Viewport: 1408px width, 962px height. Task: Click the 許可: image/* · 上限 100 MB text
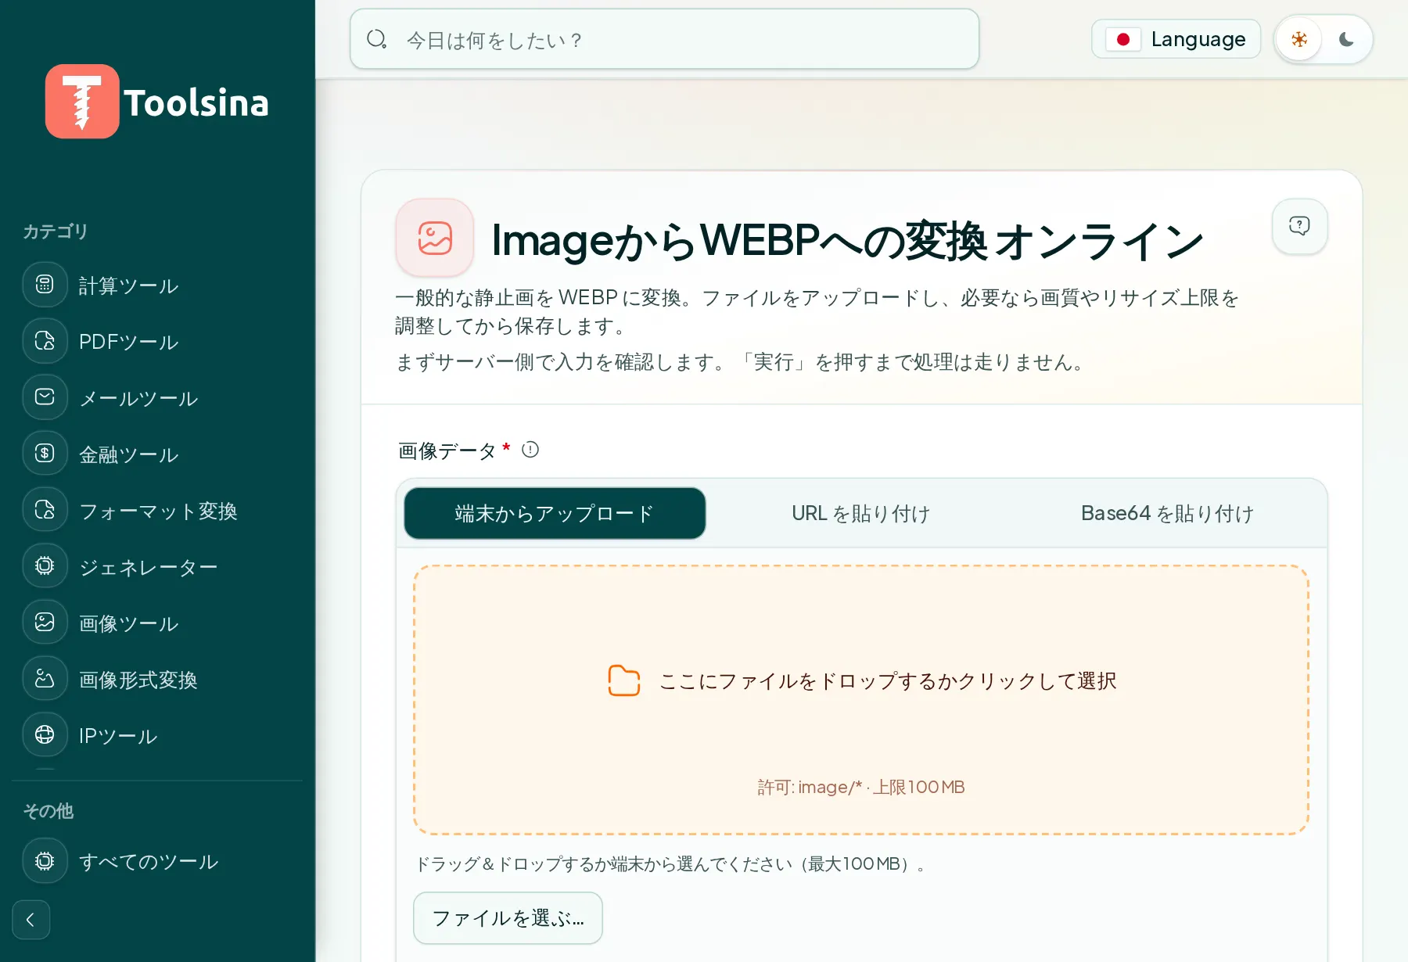pos(860,787)
